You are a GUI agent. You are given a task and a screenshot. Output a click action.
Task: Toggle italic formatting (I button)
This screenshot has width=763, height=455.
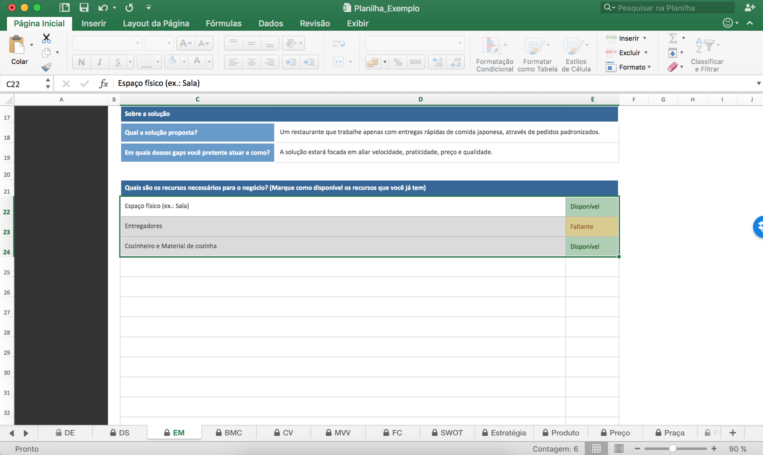[99, 62]
